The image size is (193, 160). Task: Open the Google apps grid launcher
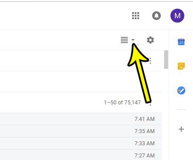[136, 16]
